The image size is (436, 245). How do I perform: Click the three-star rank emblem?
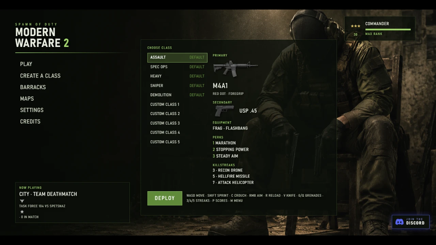(355, 26)
